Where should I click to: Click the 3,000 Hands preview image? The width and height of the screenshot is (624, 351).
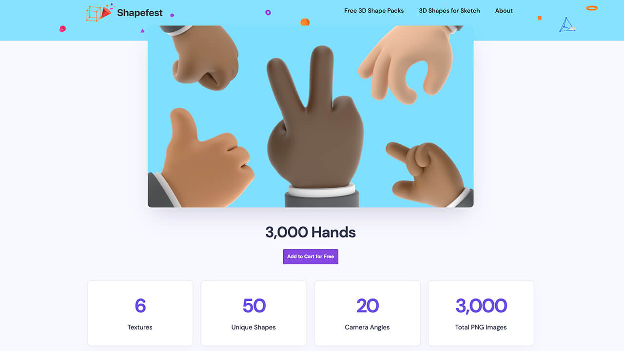311,117
